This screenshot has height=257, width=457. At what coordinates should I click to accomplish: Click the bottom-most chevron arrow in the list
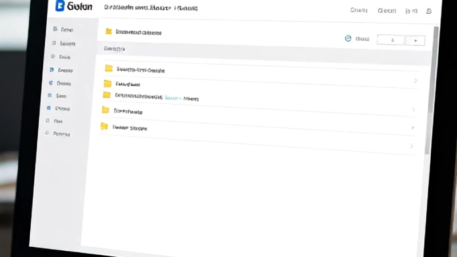tap(411, 146)
